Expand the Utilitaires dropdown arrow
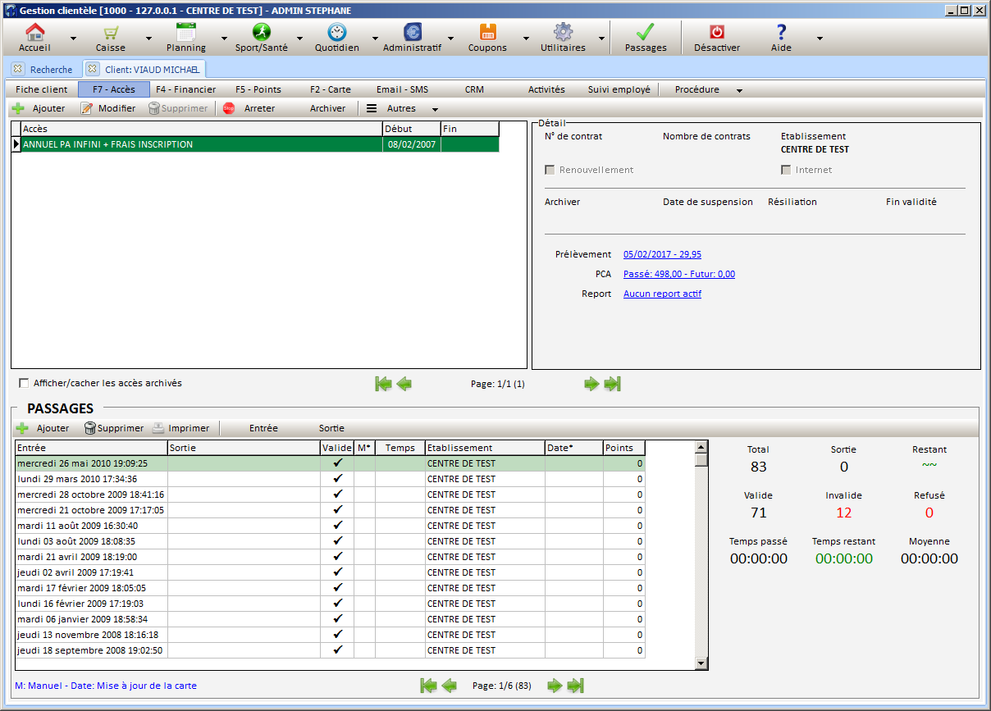Screen dimensions: 991x711 point(601,39)
